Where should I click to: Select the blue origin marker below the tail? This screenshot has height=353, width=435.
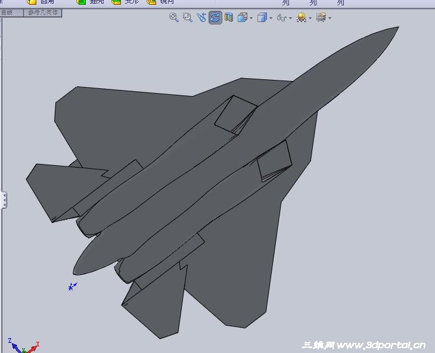(73, 286)
